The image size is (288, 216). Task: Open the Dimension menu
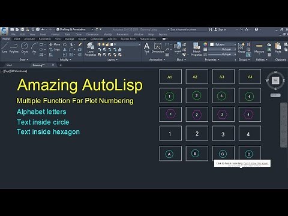coord(92,34)
